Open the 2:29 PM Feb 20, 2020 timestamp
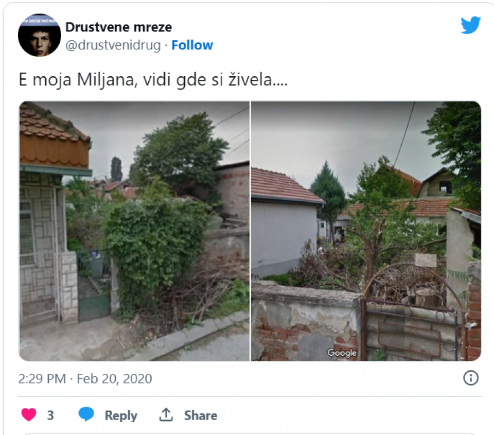The height and width of the screenshot is (435, 494). point(85,378)
